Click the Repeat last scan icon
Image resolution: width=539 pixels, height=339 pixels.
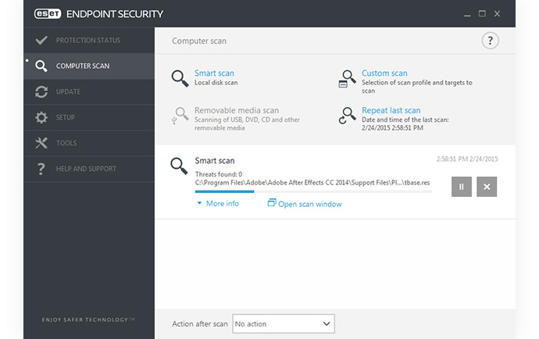pos(347,116)
